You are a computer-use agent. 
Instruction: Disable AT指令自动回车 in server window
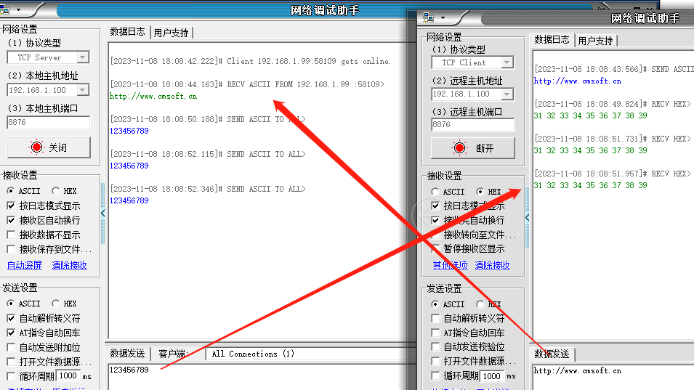pos(12,333)
